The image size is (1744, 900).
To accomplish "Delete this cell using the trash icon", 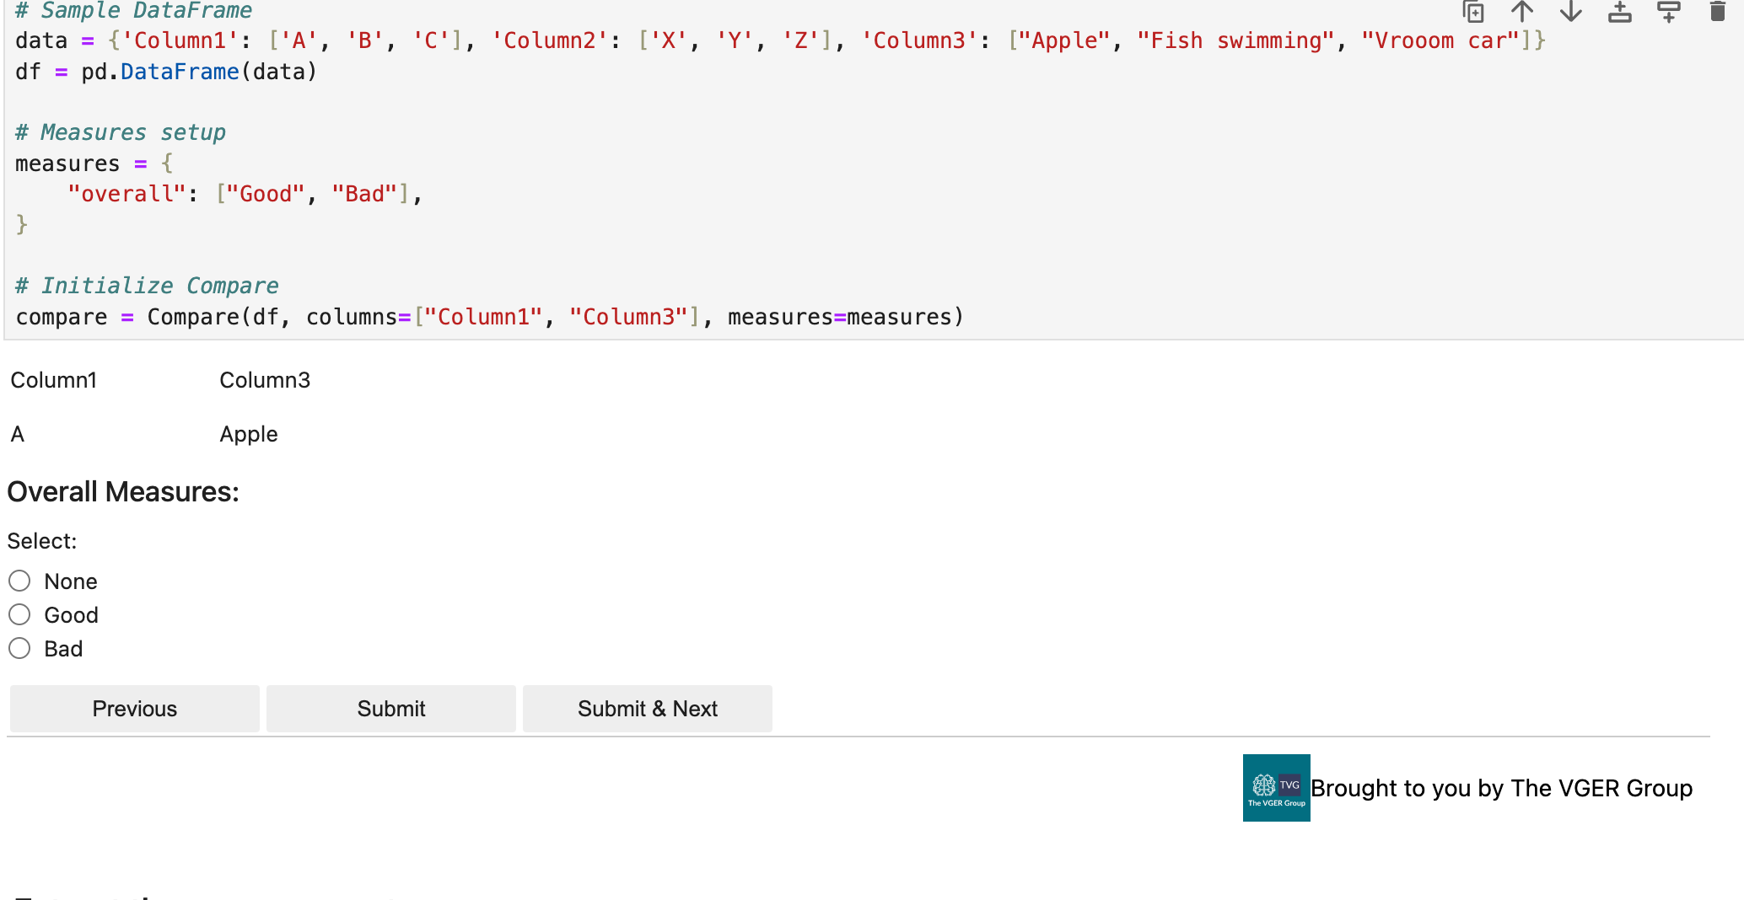I will [1717, 12].
